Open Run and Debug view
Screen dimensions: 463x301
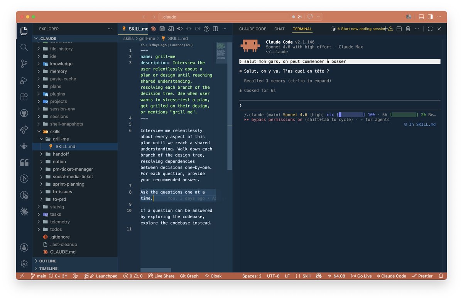click(x=24, y=80)
